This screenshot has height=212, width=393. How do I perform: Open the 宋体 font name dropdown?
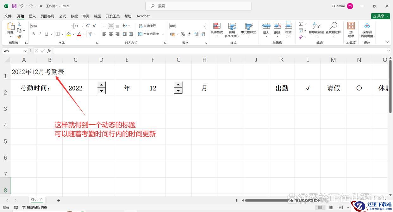point(72,26)
